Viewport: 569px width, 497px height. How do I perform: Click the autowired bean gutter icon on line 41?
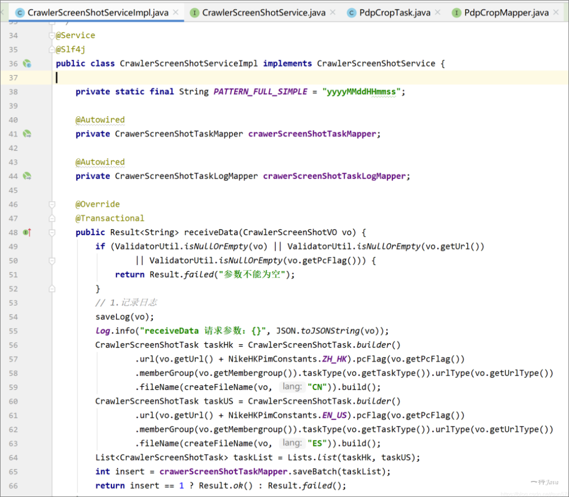[x=27, y=134]
